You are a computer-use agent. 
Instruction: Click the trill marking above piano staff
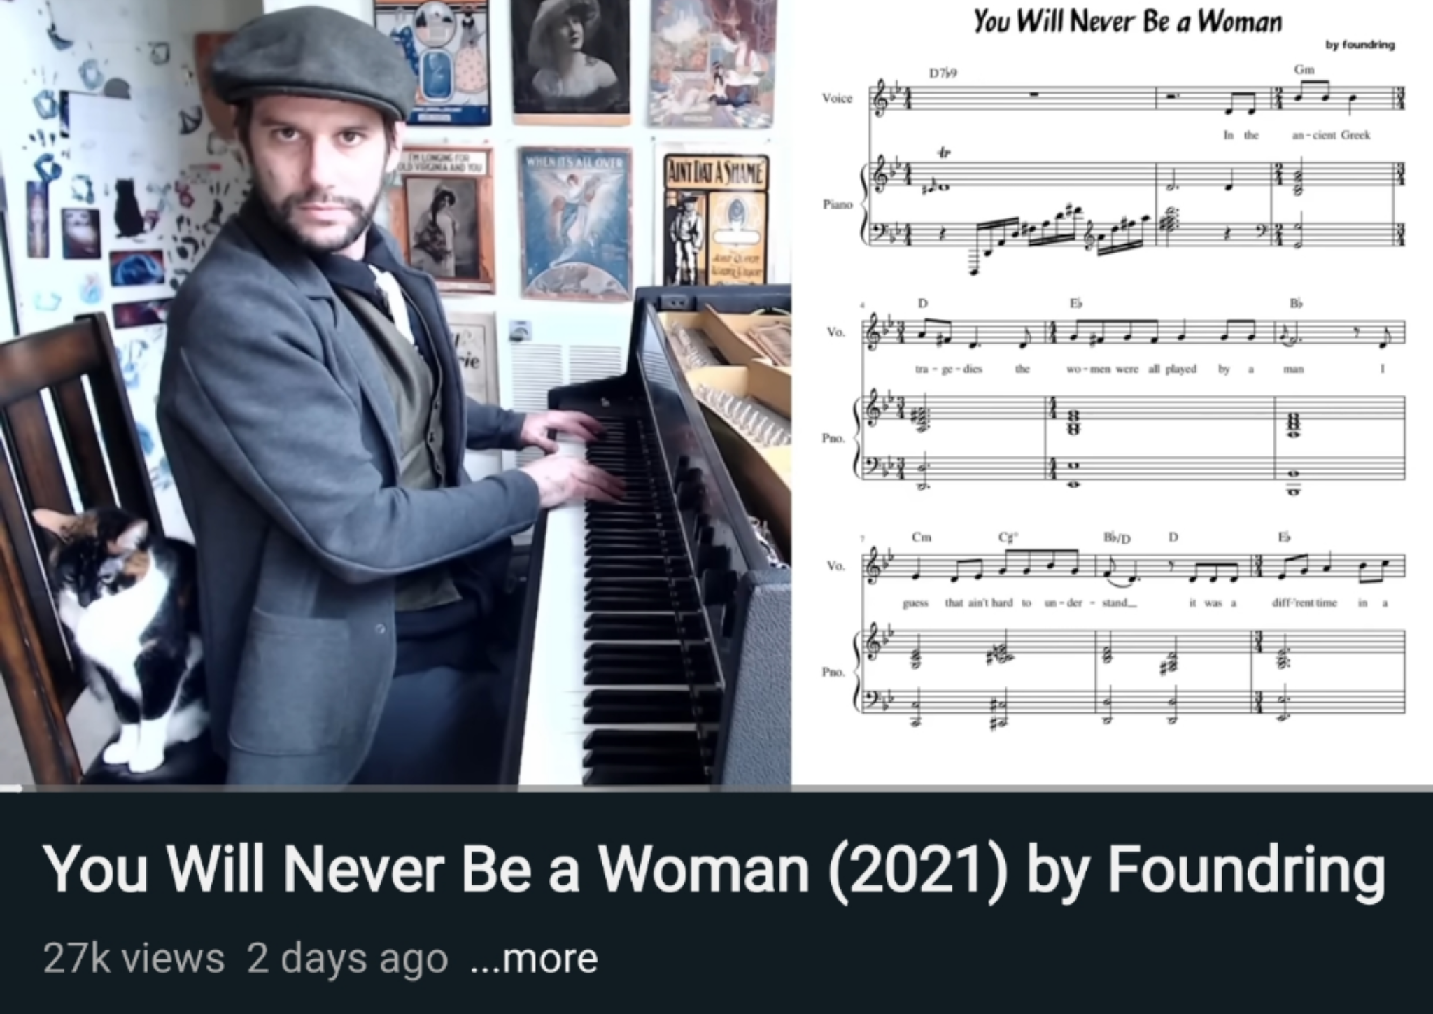(x=944, y=153)
